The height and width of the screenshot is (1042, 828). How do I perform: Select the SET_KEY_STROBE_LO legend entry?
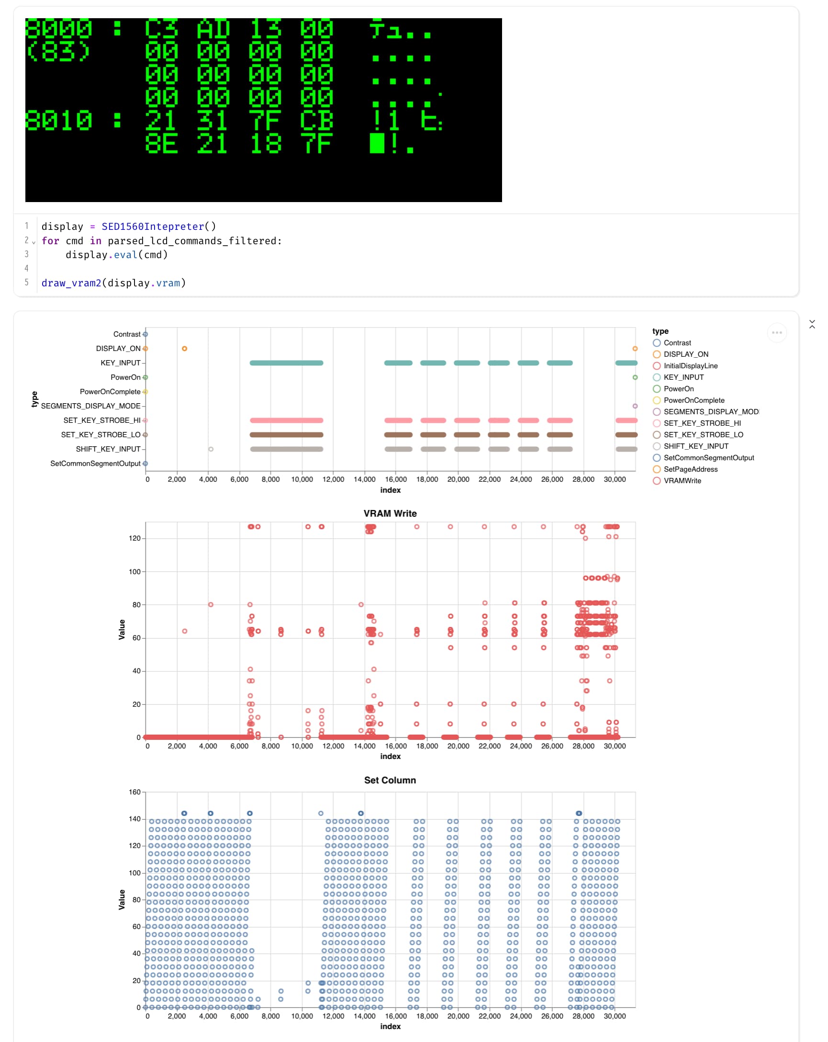click(x=697, y=434)
